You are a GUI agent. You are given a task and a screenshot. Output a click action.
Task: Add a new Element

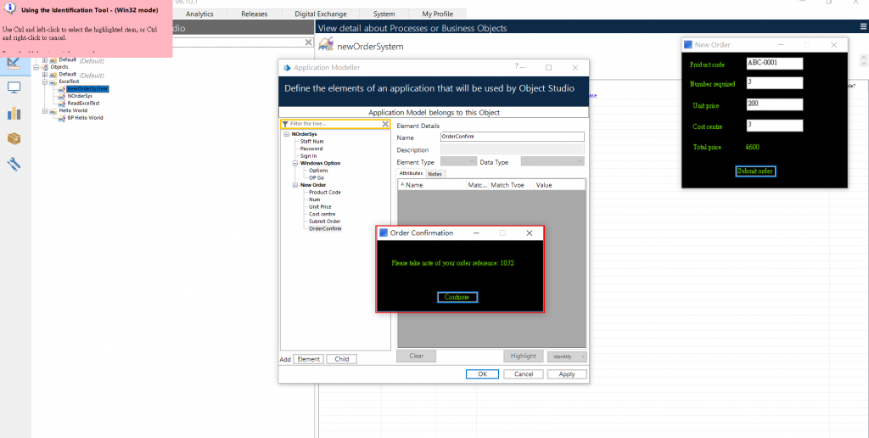tap(309, 359)
